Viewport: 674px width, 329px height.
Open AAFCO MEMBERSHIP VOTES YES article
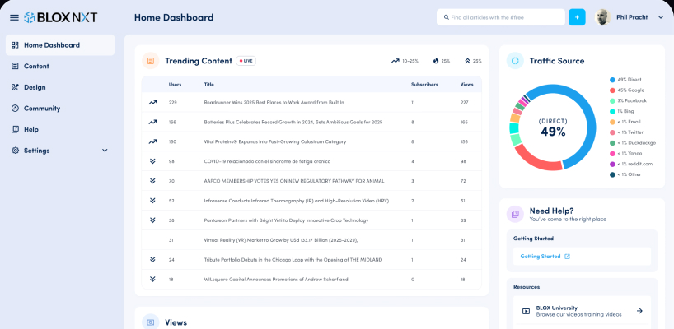pyautogui.click(x=294, y=181)
